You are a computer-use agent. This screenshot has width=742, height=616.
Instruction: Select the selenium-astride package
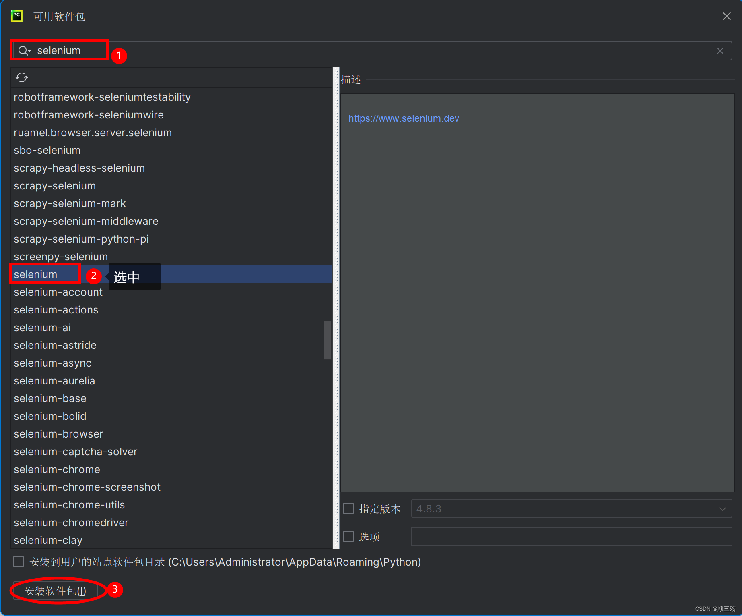(171, 345)
